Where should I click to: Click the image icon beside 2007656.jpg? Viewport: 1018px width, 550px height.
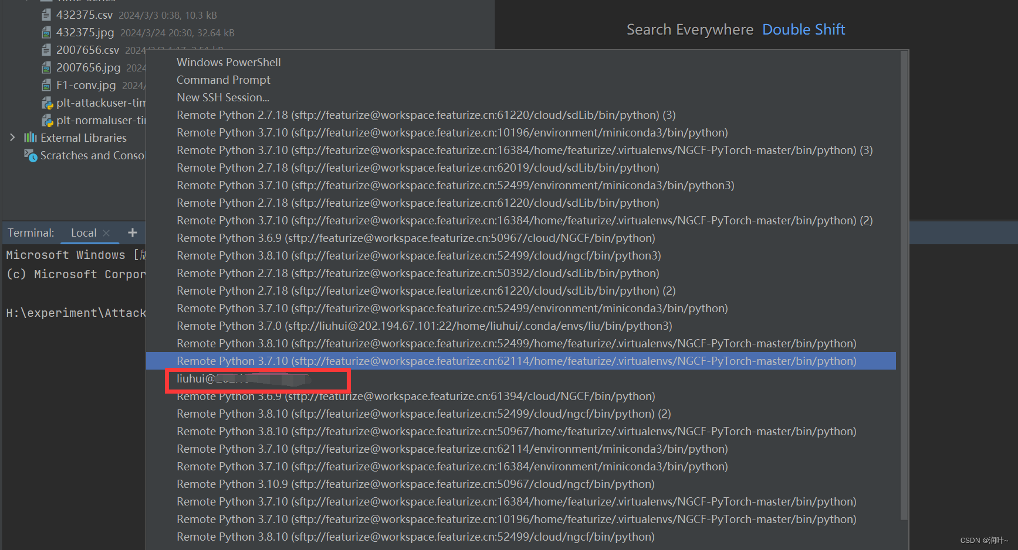pyautogui.click(x=46, y=67)
